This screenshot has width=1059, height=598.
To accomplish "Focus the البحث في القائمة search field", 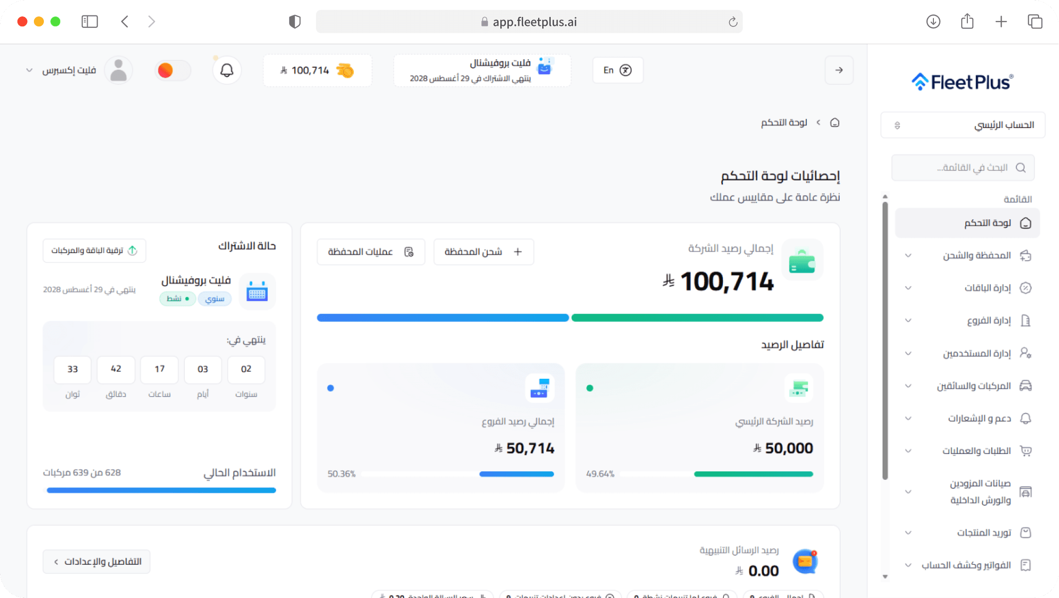I will [x=962, y=167].
